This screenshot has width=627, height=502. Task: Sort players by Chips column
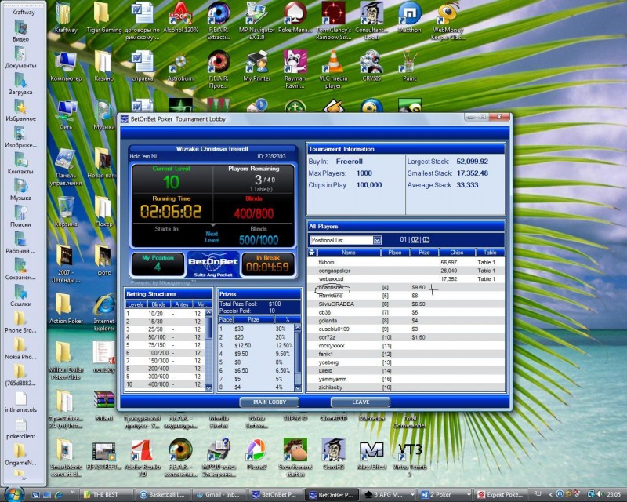point(457,253)
